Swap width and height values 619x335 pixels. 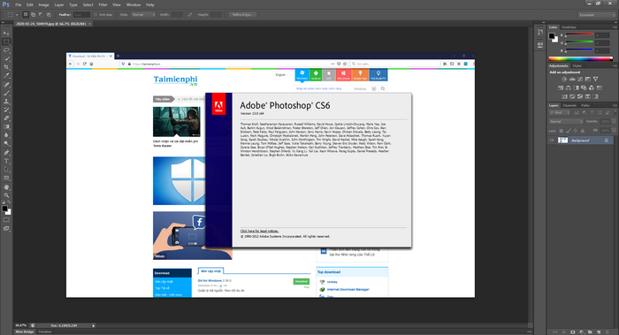coord(190,15)
